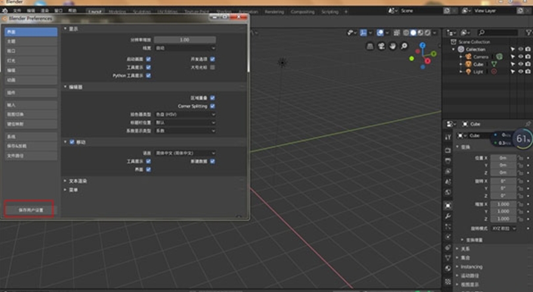Click the red X axis gizmo ball
The width and height of the screenshot is (533, 292).
[427, 61]
